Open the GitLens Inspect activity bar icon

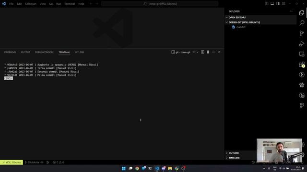coord(302,96)
